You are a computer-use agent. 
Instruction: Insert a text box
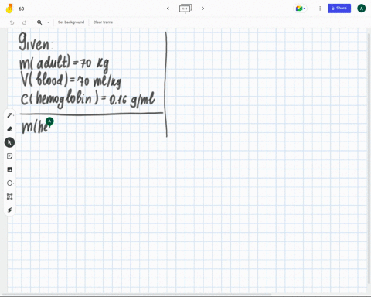tap(9, 196)
